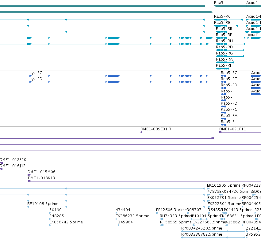This screenshot has height=239, width=261.
Task: Click feature label 364858
Action: pos(215,210)
